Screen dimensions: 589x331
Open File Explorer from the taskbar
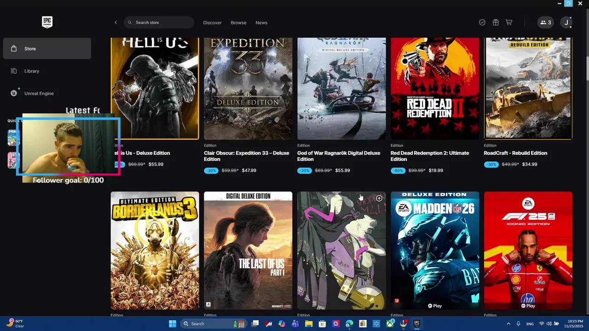309,324
